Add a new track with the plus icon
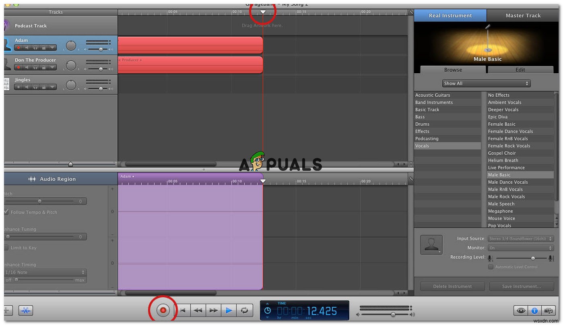Screen dimensions: 563x325 tap(7, 310)
